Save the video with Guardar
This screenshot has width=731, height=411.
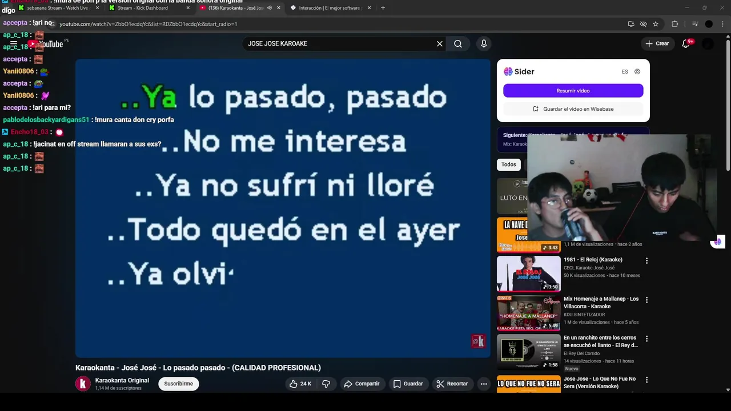point(408,384)
